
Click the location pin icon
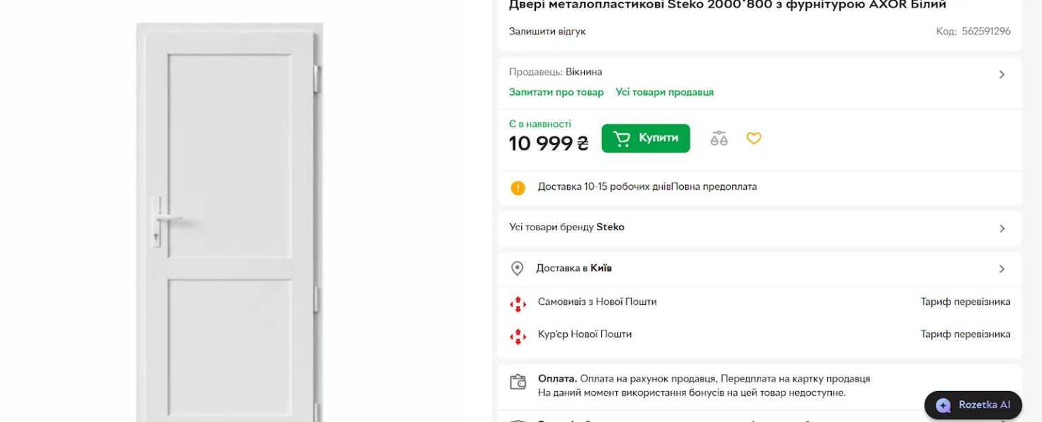click(517, 269)
